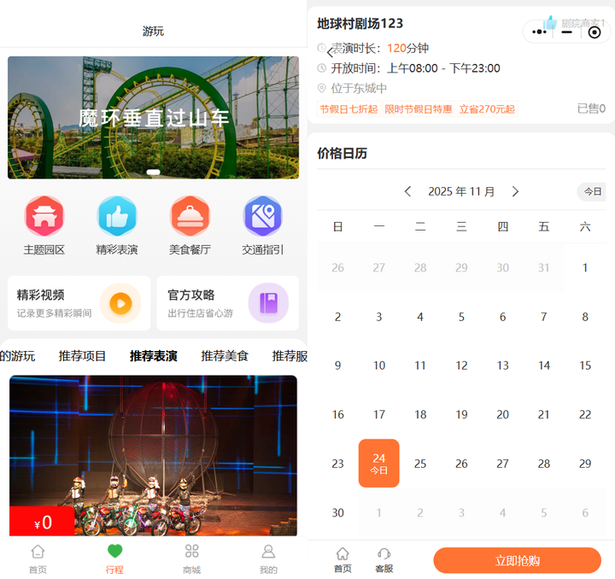
Task: Tap the banner carousel page indicator
Action: (154, 172)
